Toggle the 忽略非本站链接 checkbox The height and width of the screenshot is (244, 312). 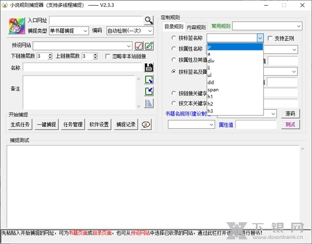(108, 56)
